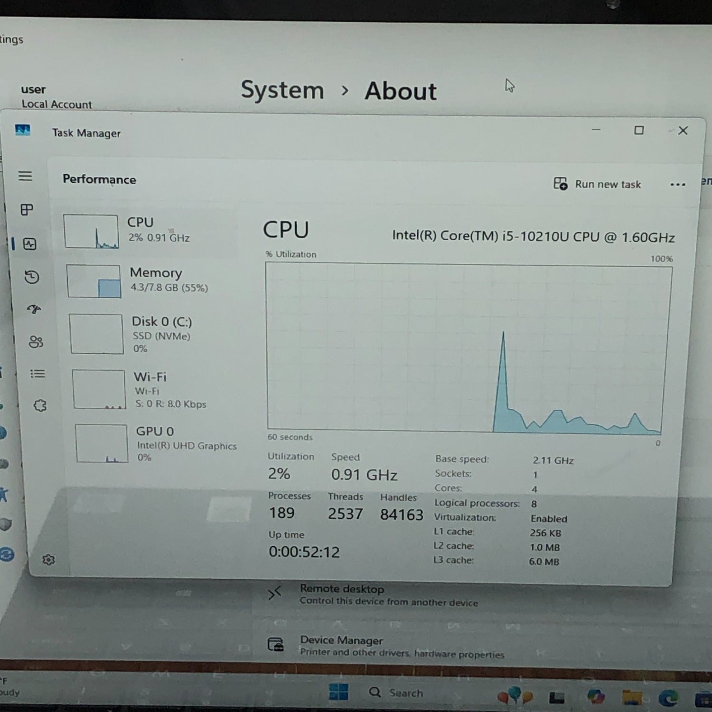Click the Processes value 189
Image resolution: width=712 pixels, height=712 pixels.
282,513
